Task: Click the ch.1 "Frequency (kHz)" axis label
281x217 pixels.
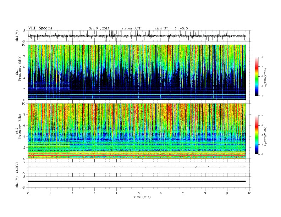Action: [x=20, y=68]
